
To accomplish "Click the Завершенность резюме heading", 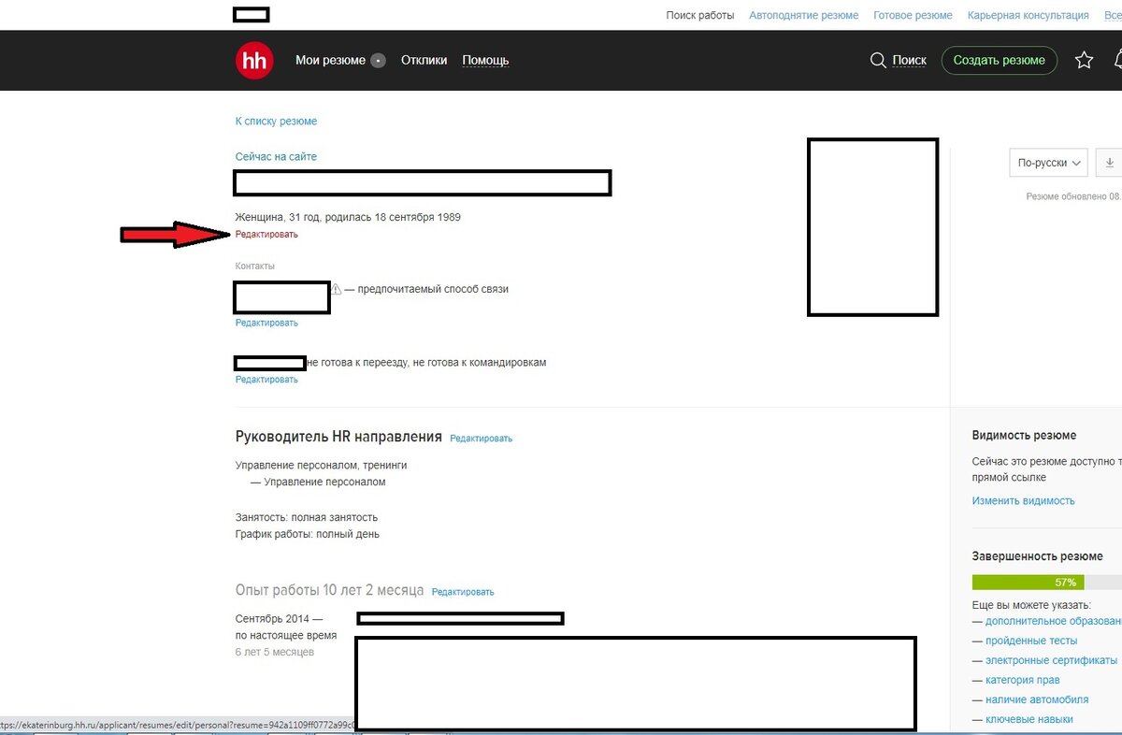I will pos(1037,556).
